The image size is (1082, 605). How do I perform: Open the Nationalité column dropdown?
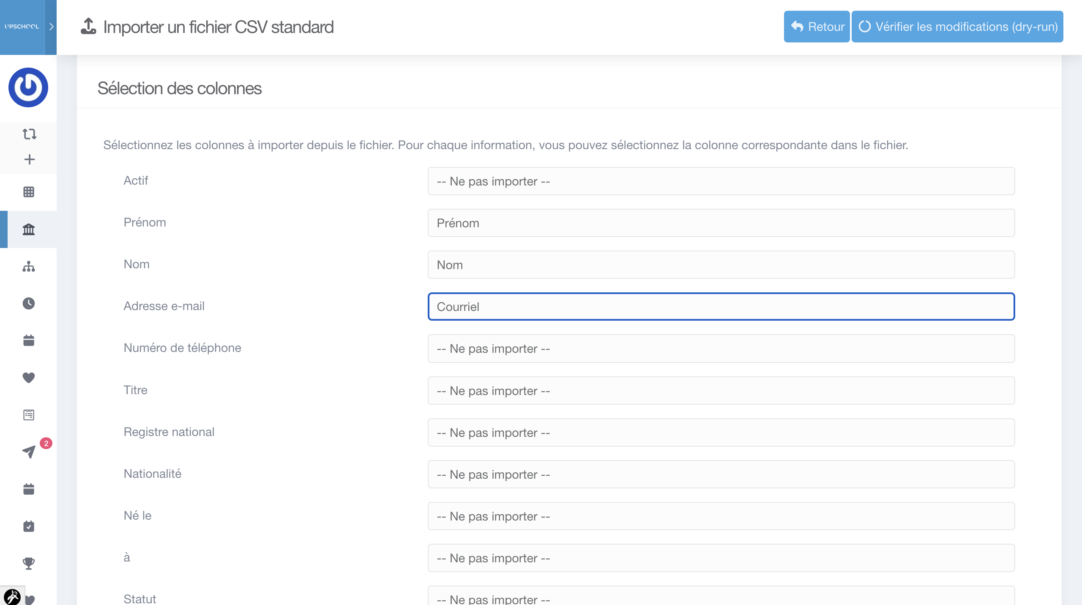(721, 474)
